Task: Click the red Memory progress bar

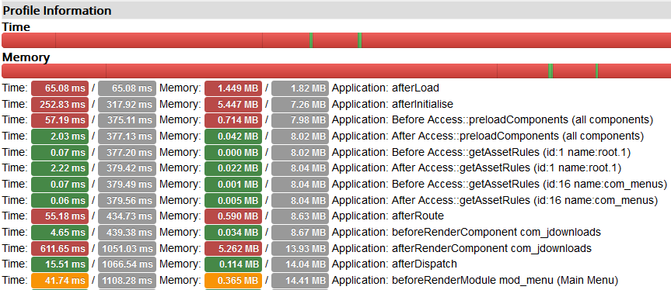Action: click(337, 71)
